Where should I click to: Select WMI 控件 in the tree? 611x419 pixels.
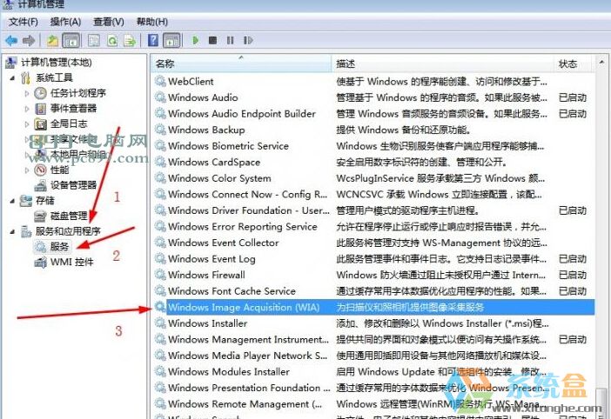(71, 263)
